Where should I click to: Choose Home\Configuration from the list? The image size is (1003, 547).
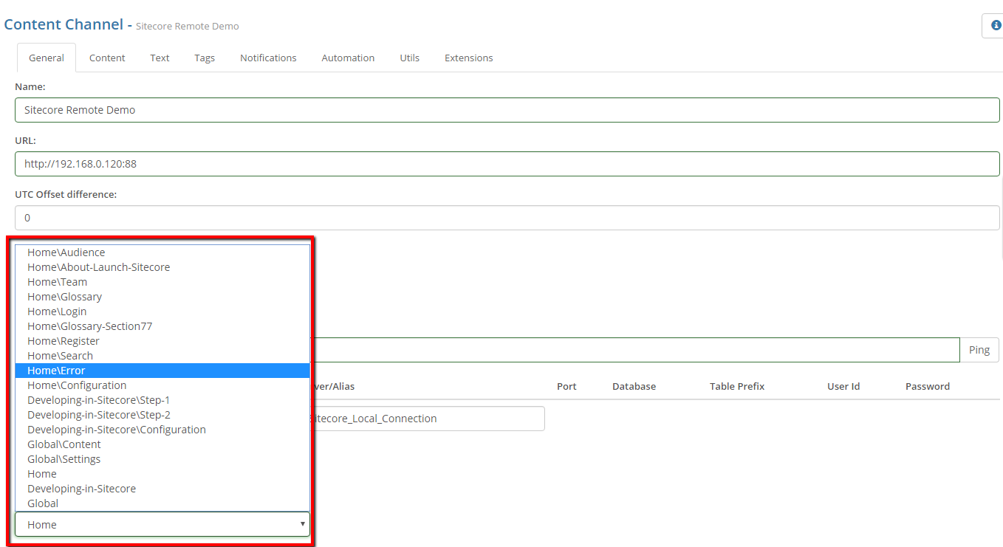162,385
